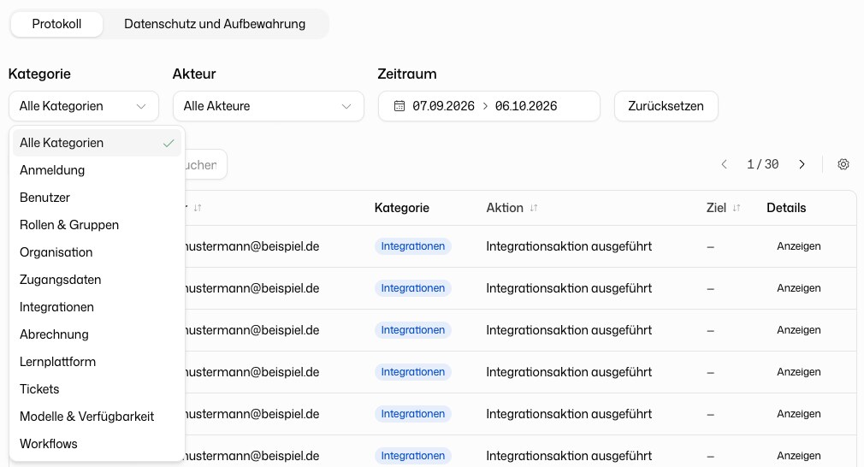Click Anzeigen in the second table row
The image size is (864, 467).
click(x=798, y=288)
